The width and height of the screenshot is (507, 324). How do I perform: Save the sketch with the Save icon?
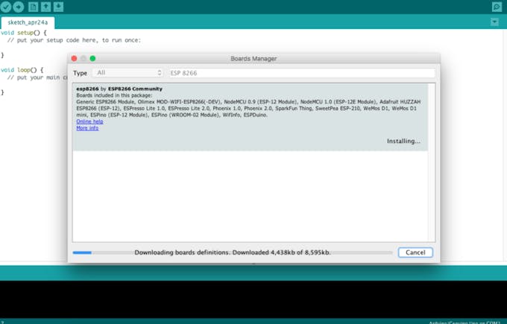point(58,7)
